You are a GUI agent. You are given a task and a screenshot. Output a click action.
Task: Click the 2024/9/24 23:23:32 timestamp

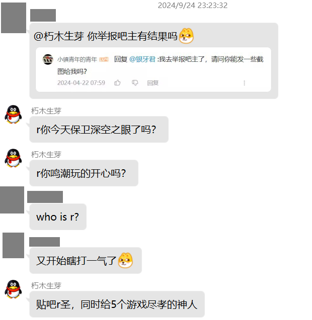193,6
